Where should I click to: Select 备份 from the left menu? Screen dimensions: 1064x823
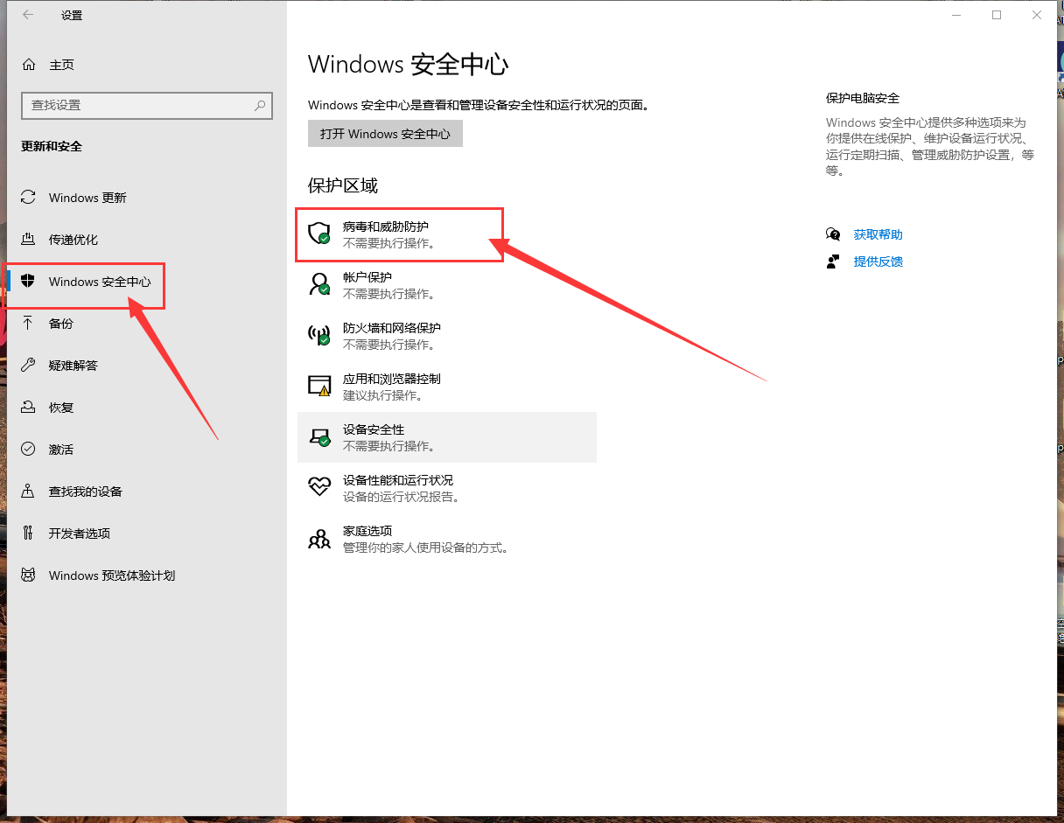pyautogui.click(x=60, y=323)
